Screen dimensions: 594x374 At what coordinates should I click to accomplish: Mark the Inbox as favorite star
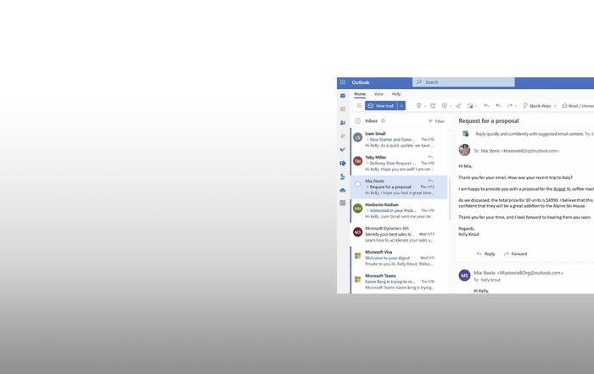click(383, 120)
